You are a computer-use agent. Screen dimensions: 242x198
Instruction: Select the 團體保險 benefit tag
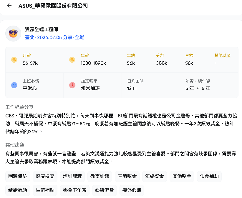[x=18, y=177]
